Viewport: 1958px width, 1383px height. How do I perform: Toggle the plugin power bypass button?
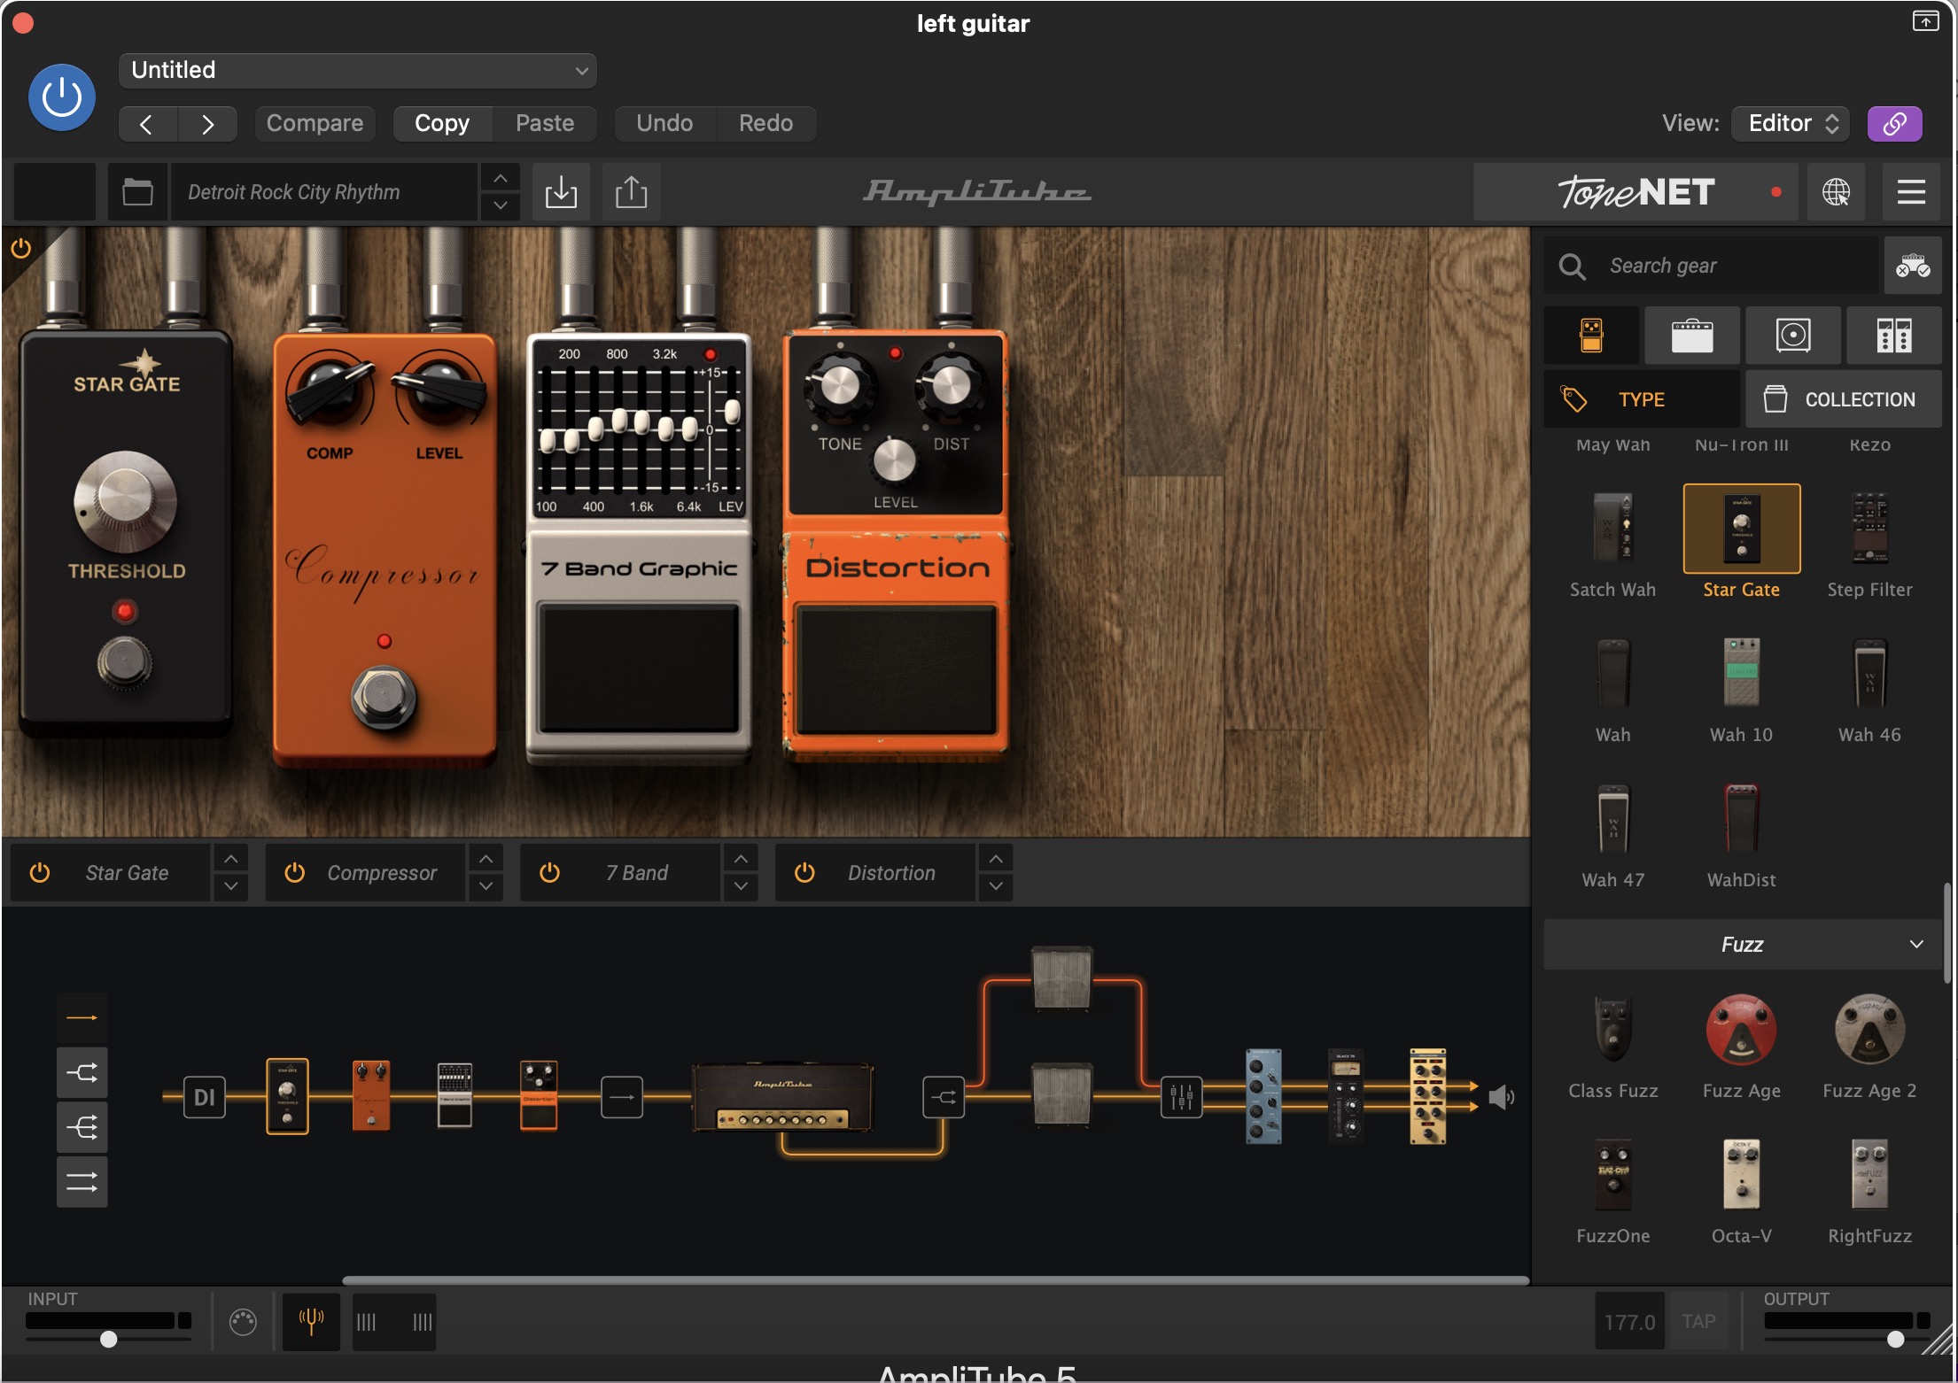(62, 97)
